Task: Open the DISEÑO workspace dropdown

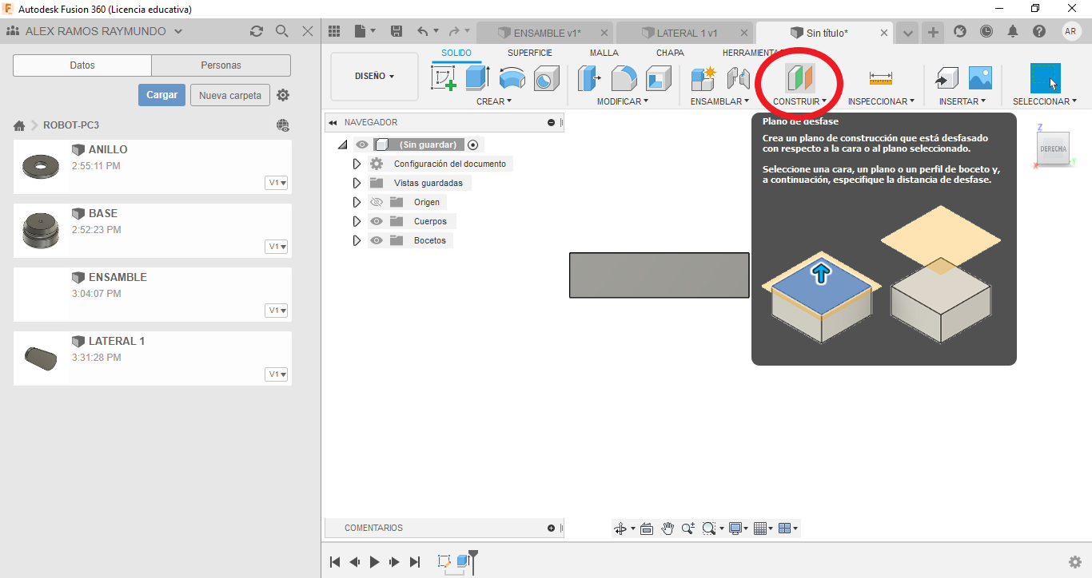Action: click(374, 77)
